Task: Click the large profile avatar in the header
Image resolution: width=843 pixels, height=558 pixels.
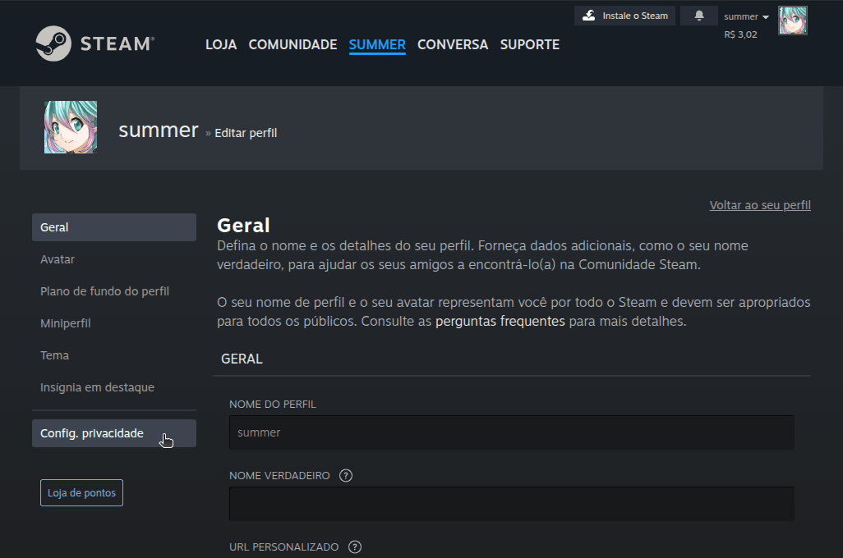Action: point(70,126)
